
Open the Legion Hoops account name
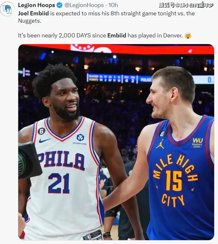[x=36, y=5]
